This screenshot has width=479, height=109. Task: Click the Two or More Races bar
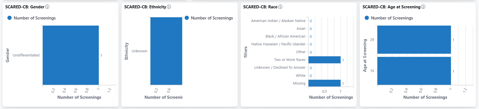[x=324, y=60]
